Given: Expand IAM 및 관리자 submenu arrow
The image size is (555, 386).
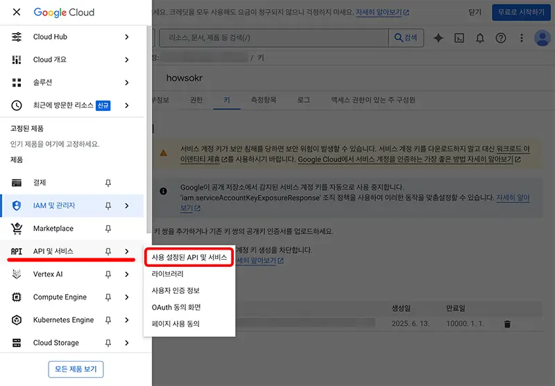Looking at the screenshot, I should [127, 206].
